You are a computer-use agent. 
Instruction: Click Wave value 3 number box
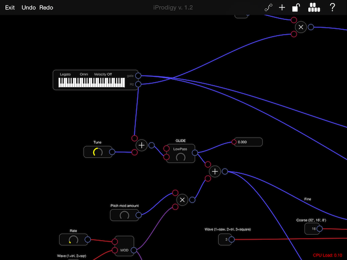(225, 239)
